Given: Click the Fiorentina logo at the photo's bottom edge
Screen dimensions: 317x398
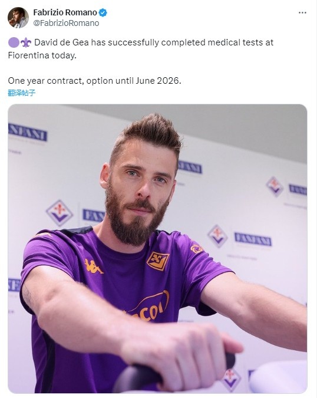Looking at the screenshot, I should [231, 379].
